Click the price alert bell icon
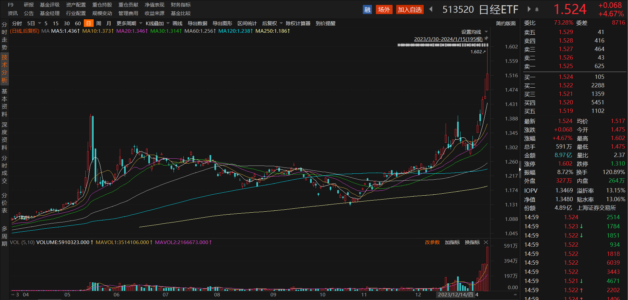The width and height of the screenshot is (628, 300). (537, 9)
